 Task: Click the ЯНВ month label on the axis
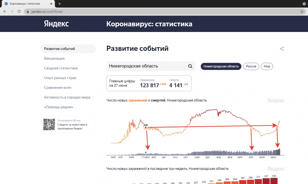coord(219,157)
